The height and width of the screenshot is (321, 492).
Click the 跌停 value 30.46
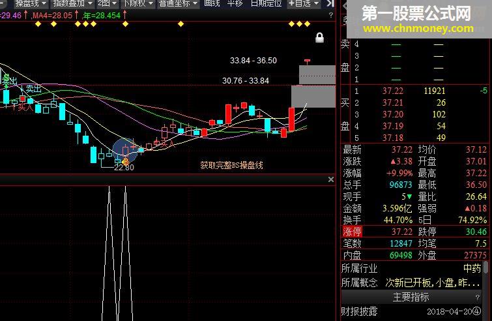476,232
